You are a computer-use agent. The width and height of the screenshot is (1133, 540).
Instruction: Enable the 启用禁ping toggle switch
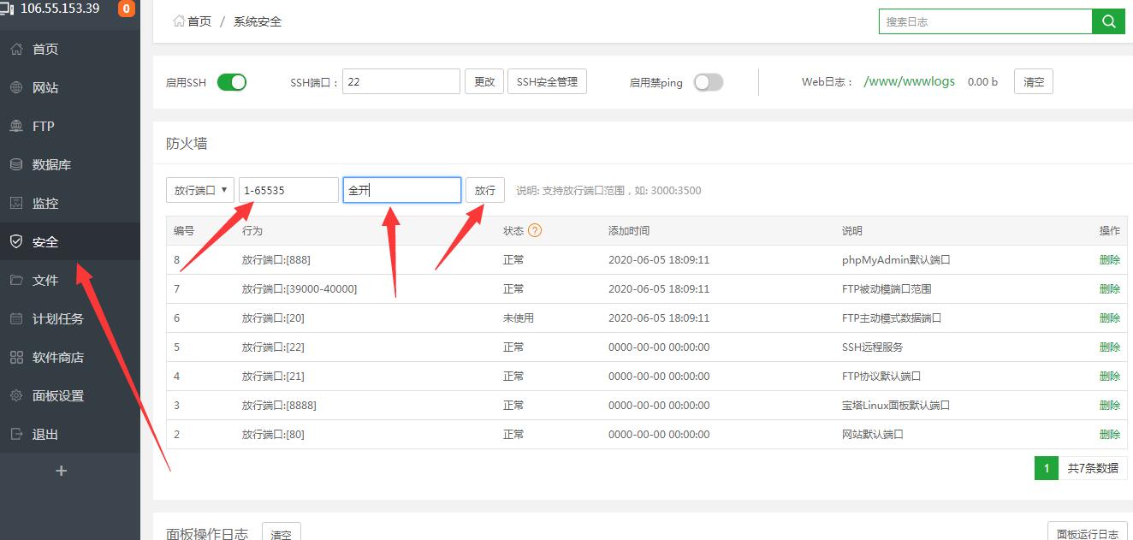[x=708, y=82]
